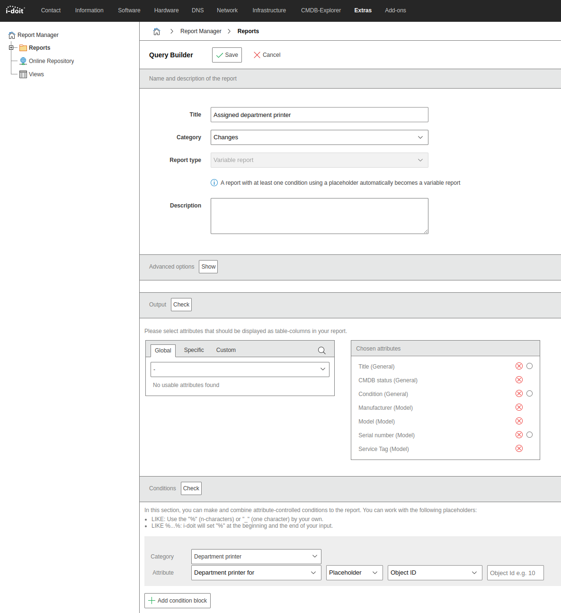Select radio button for Serial number (Model)
The height and width of the screenshot is (613, 561).
click(529, 435)
